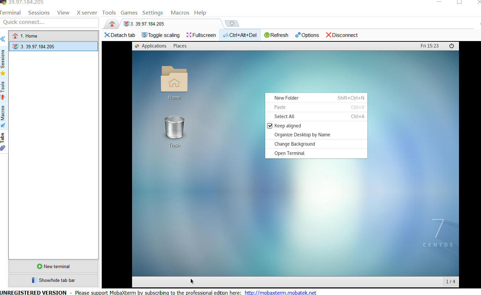Disconnect the remote session
This screenshot has width=481, height=295.
coord(342,35)
